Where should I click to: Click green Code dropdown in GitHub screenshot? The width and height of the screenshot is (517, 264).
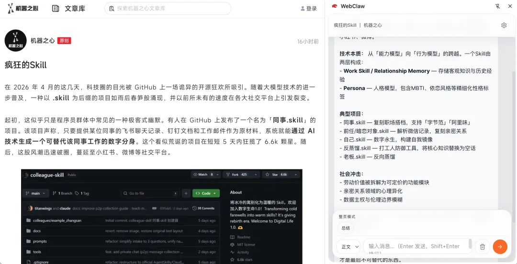pos(206,194)
